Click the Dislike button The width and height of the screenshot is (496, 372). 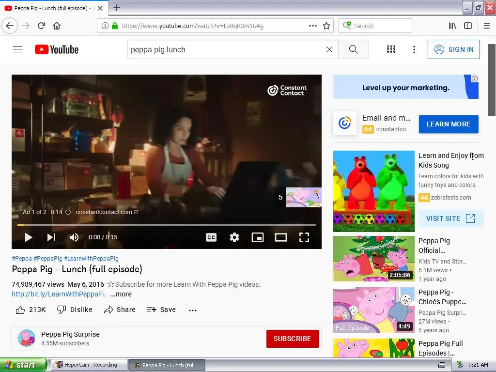75,310
